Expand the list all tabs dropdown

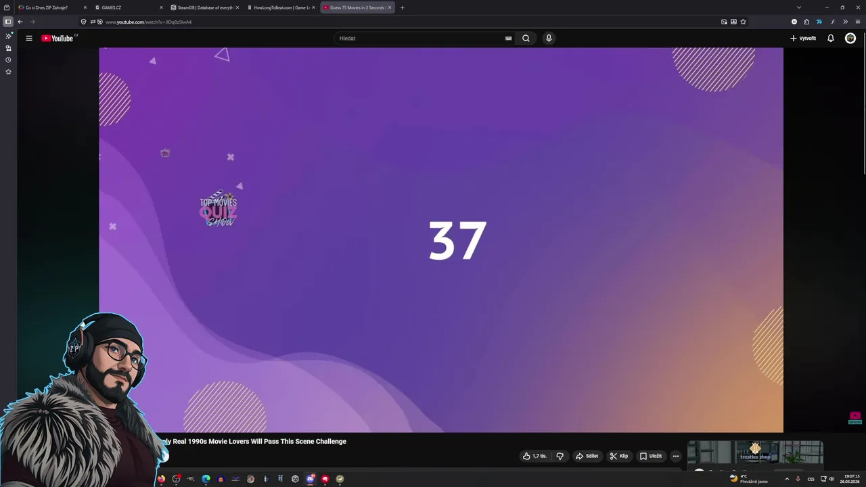pyautogui.click(x=798, y=7)
